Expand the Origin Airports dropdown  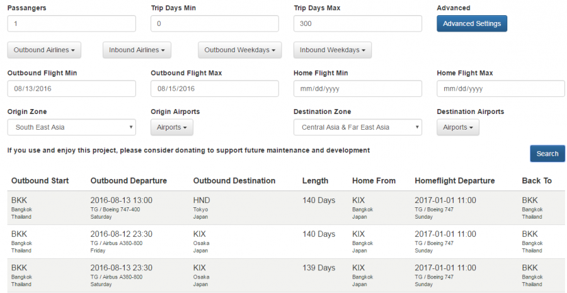(172, 127)
